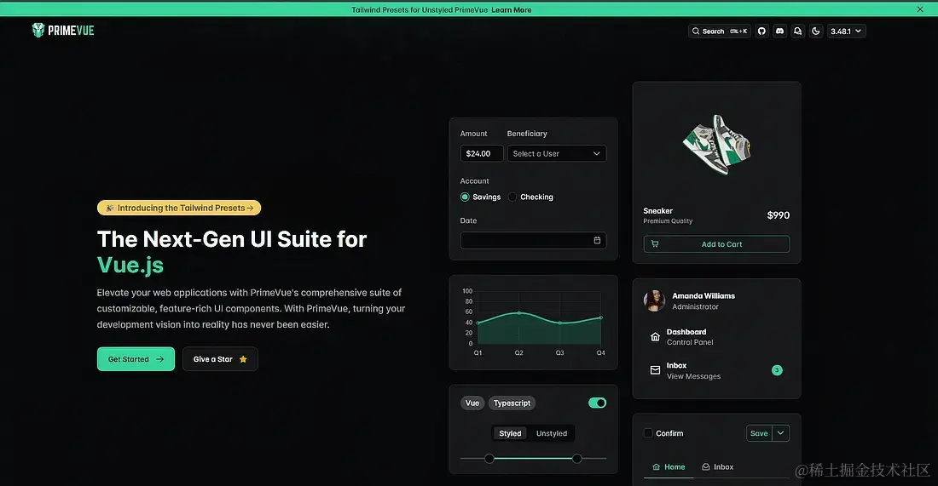Image resolution: width=938 pixels, height=486 pixels.
Task: Click the Save button
Action: pyautogui.click(x=759, y=433)
